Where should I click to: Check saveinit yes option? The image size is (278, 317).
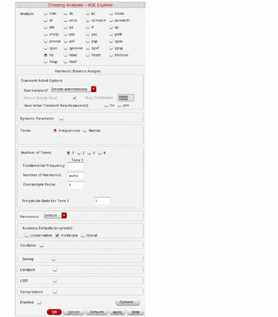(x=120, y=105)
